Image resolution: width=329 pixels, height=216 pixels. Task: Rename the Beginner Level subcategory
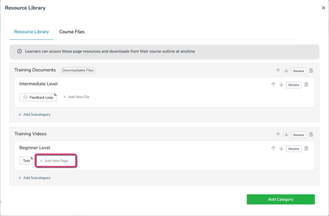[294, 149]
